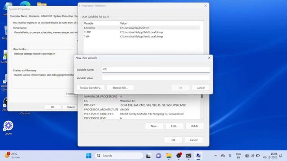Viewport: 287px width, 161px height.
Task: Select the NUMBER_OF_PROCESSORS system variable
Action: tap(142, 97)
